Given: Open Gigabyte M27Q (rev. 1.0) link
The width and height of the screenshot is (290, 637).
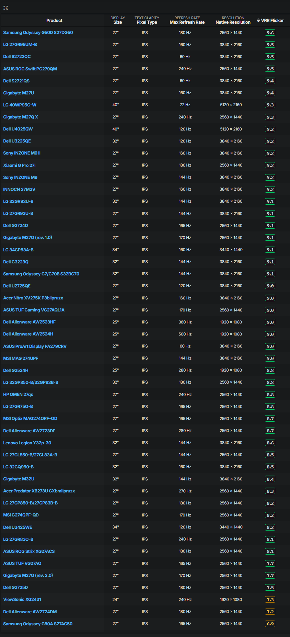Looking at the screenshot, I should pos(27,238).
